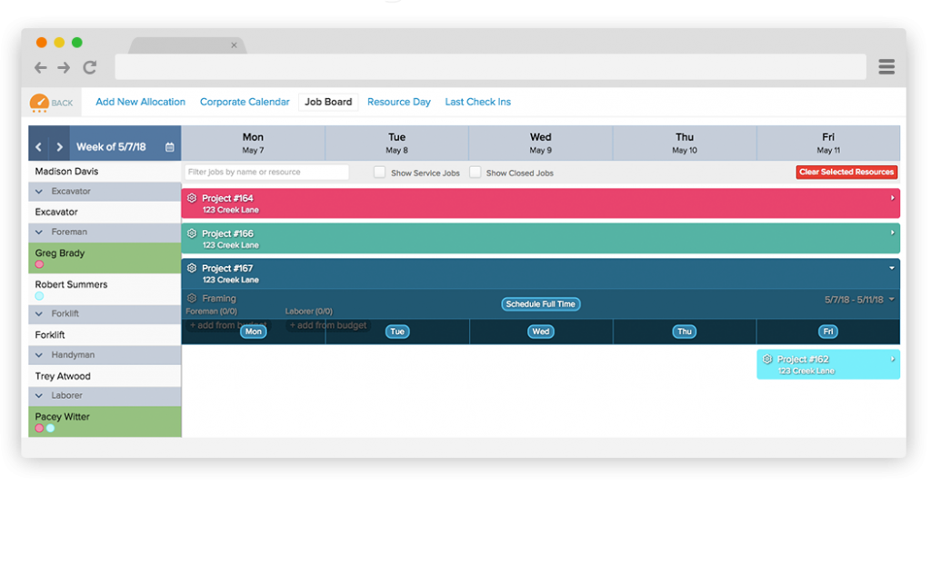
Task: Collapse the Excavator resource group
Action: 39,192
